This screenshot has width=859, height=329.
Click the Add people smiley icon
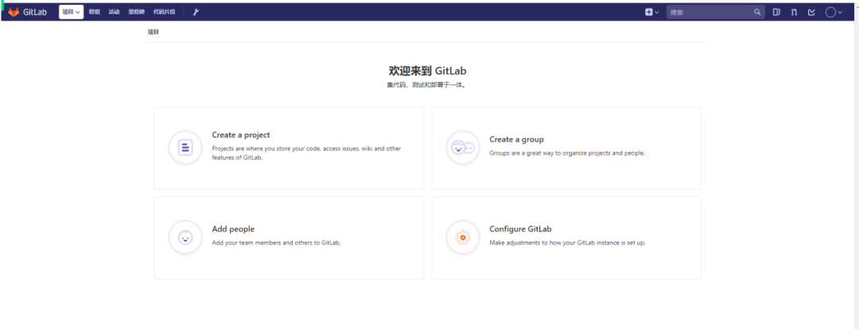pos(185,237)
